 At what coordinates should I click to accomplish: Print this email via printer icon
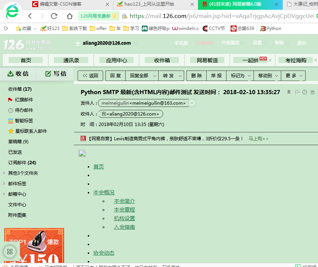click(x=312, y=92)
